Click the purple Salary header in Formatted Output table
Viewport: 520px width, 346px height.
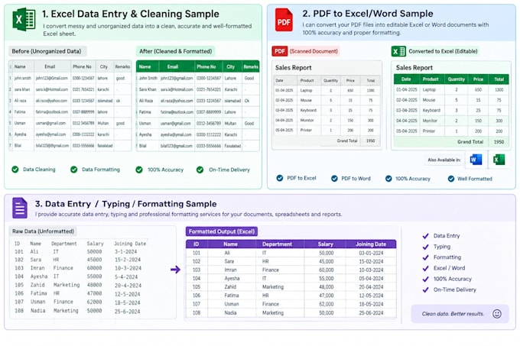tap(325, 244)
